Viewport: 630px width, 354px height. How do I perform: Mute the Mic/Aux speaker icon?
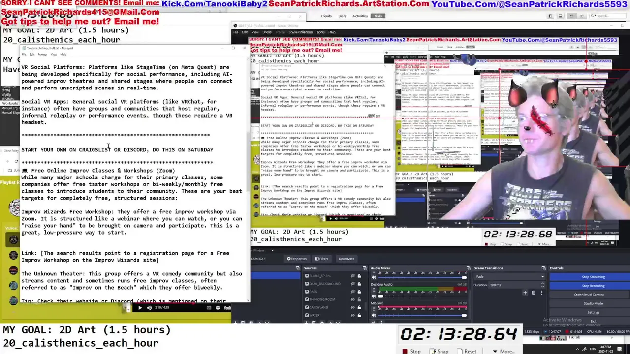tap(374, 315)
